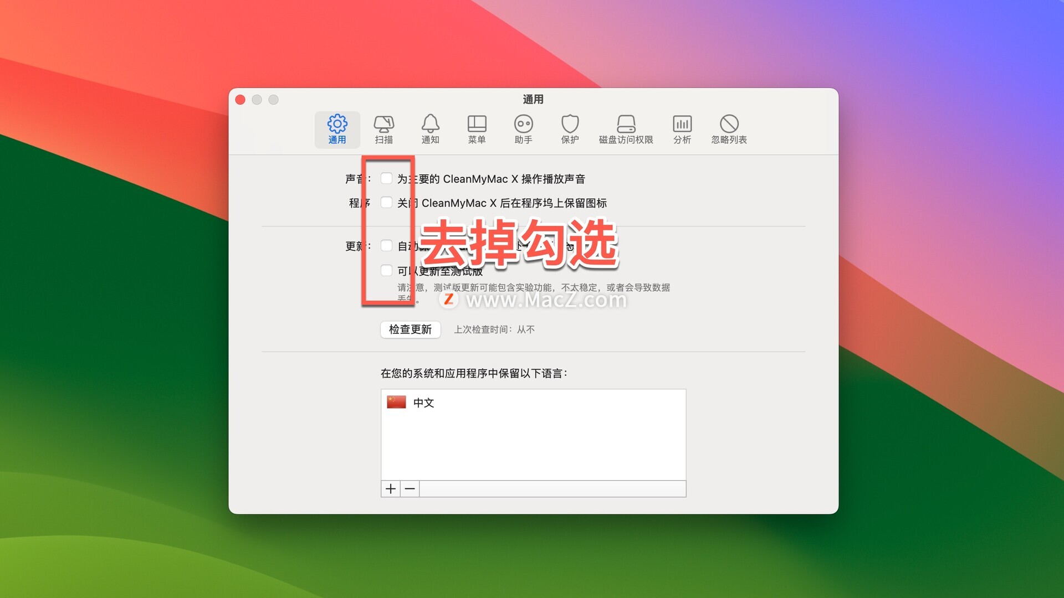Click the minus button to remove language
1064x598 pixels.
click(410, 489)
